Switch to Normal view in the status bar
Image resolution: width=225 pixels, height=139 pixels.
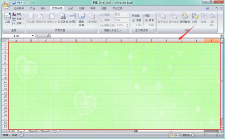pos(171,135)
